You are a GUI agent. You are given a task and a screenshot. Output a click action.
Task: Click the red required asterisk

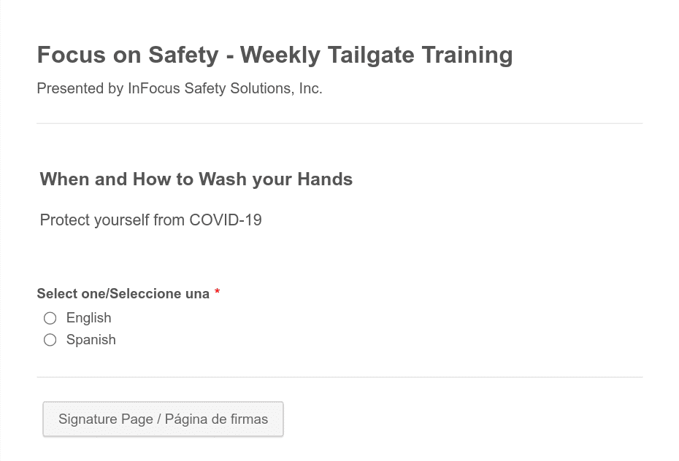click(x=216, y=293)
